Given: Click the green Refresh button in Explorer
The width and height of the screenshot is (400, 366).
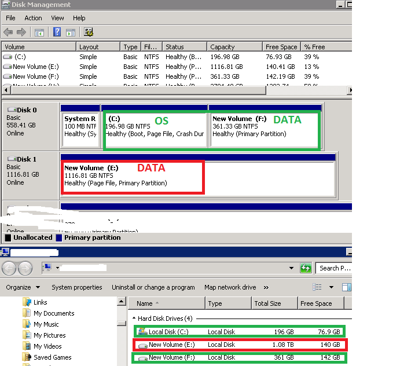Looking at the screenshot, I should pos(306,268).
